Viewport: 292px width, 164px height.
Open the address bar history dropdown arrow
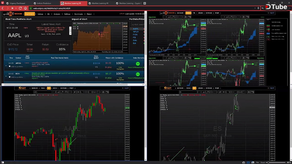(x=255, y=8)
